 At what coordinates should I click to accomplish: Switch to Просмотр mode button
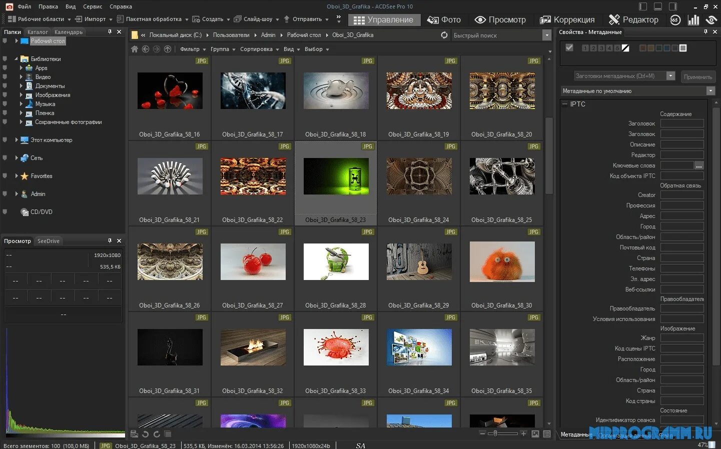click(x=500, y=20)
